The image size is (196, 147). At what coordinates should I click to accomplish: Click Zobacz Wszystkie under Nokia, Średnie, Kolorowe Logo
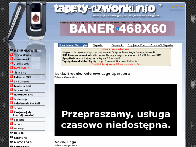(x=66, y=77)
